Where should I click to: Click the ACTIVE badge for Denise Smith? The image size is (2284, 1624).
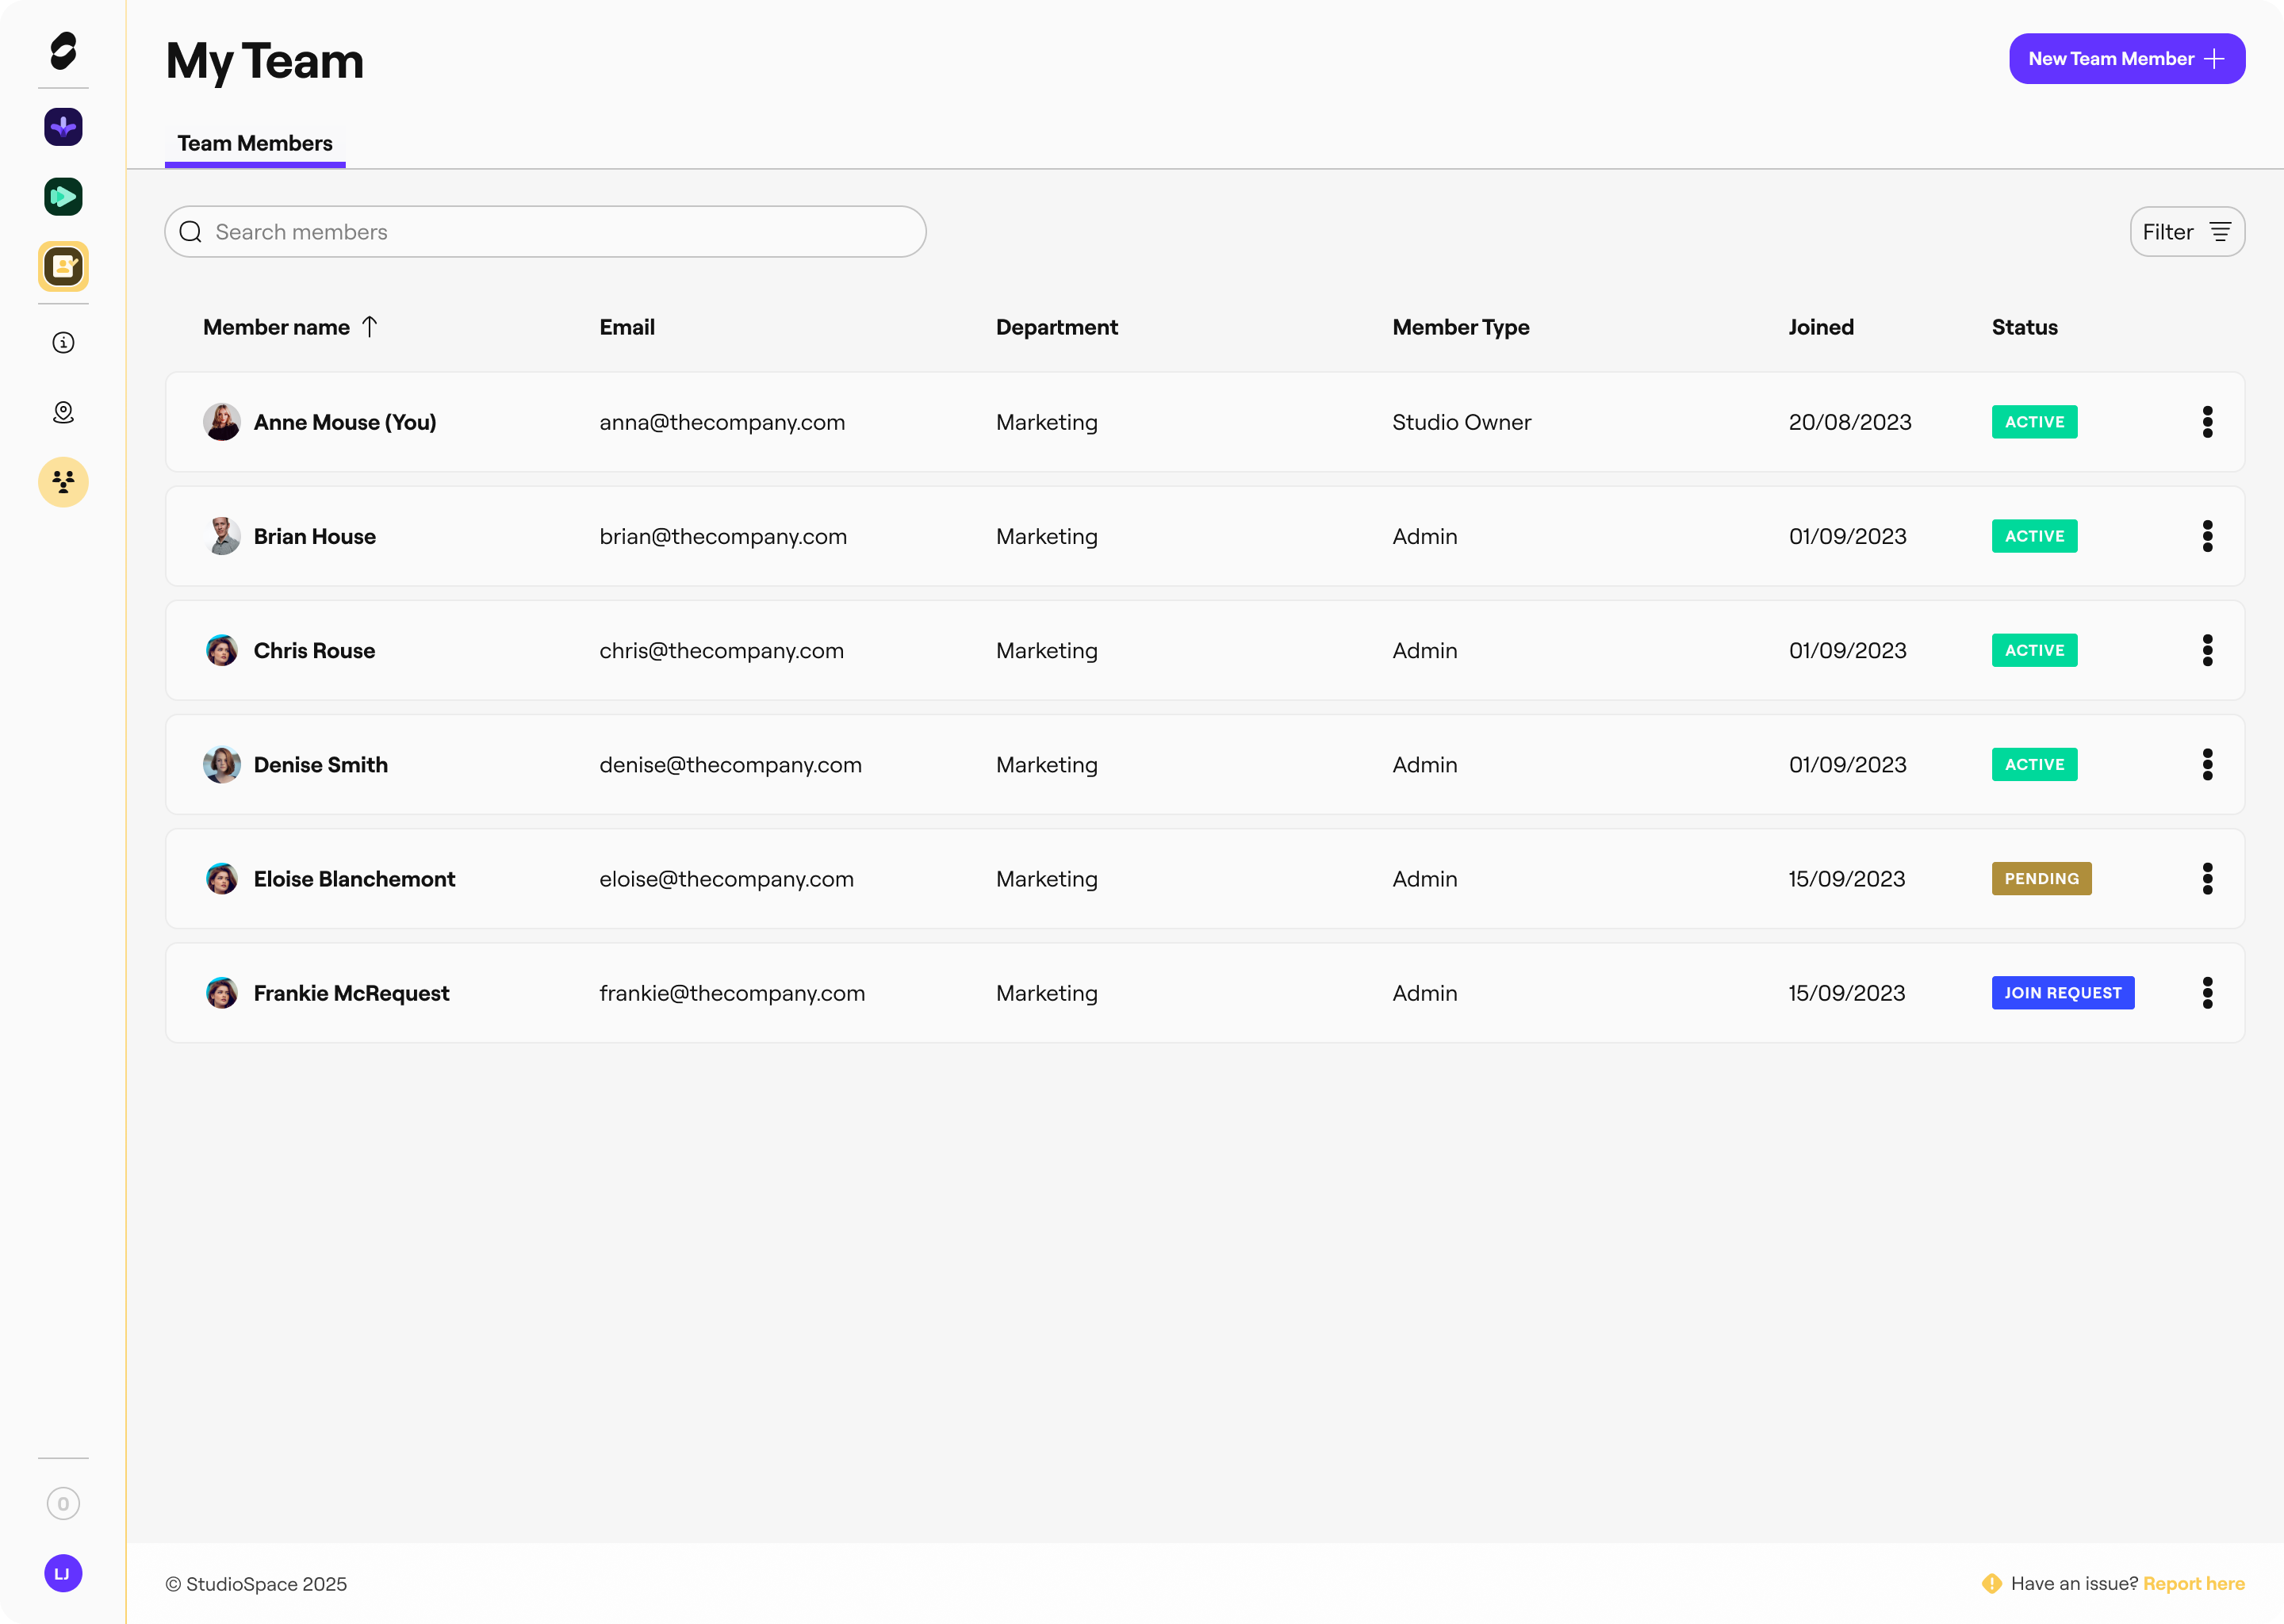pyautogui.click(x=2034, y=764)
